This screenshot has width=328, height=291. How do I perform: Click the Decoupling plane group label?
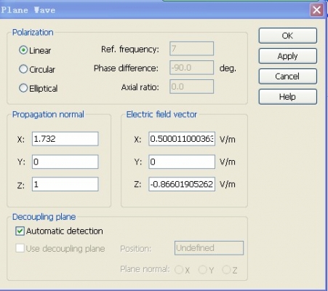[x=44, y=217]
